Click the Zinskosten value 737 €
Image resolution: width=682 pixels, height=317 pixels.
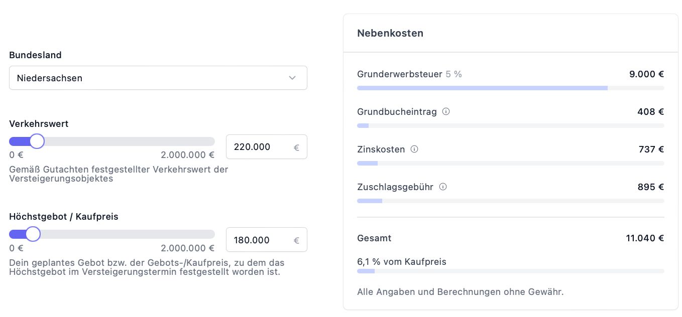click(x=651, y=149)
